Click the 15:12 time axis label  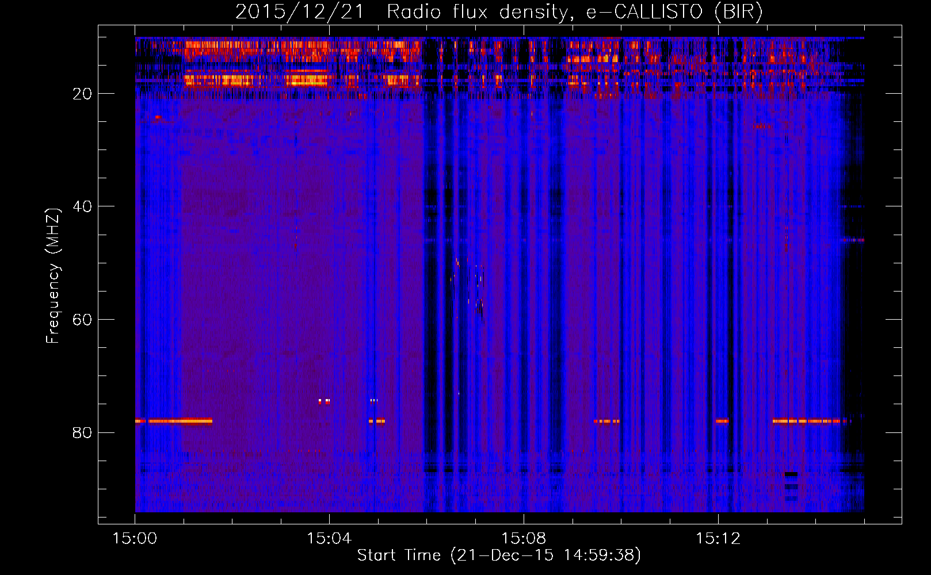[718, 539]
